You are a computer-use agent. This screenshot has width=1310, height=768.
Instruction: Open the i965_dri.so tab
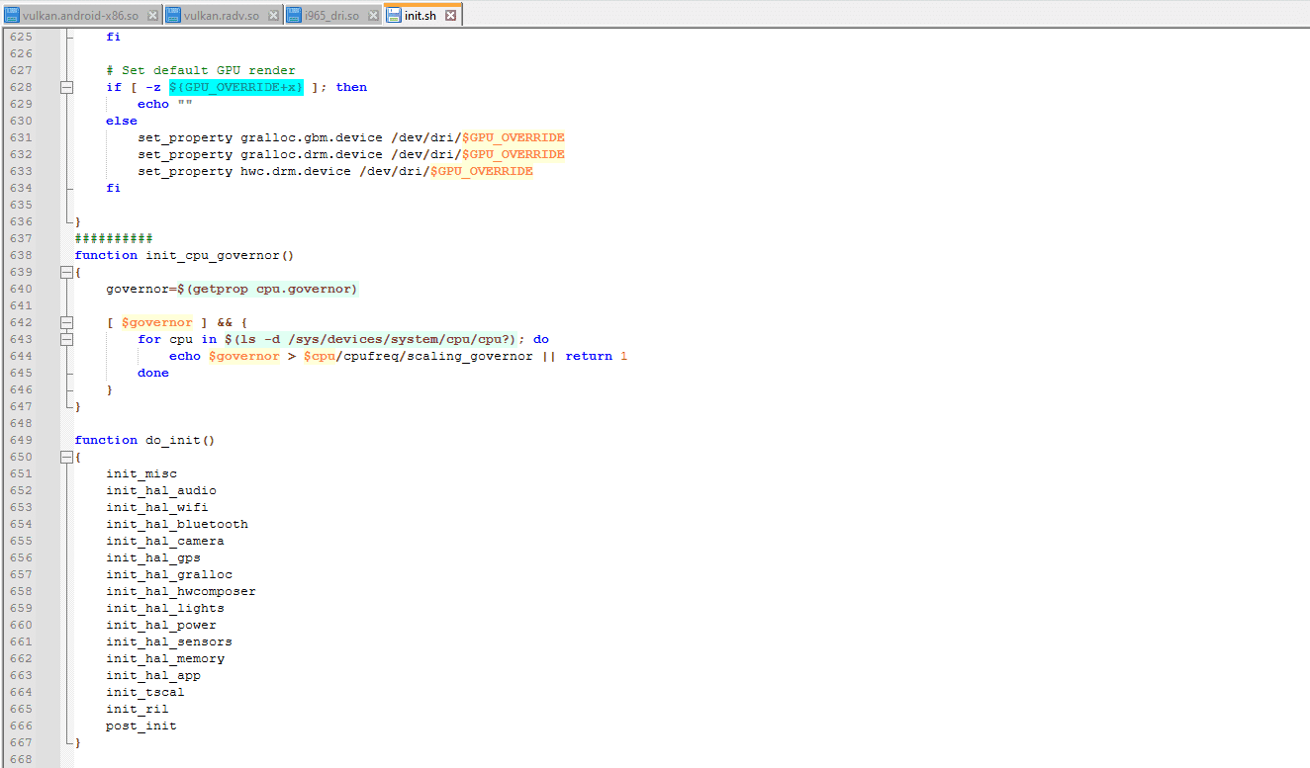click(331, 16)
